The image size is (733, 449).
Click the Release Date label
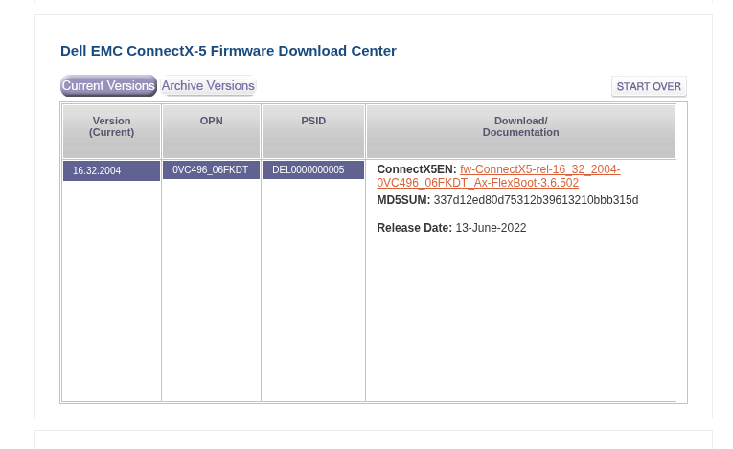pos(414,228)
